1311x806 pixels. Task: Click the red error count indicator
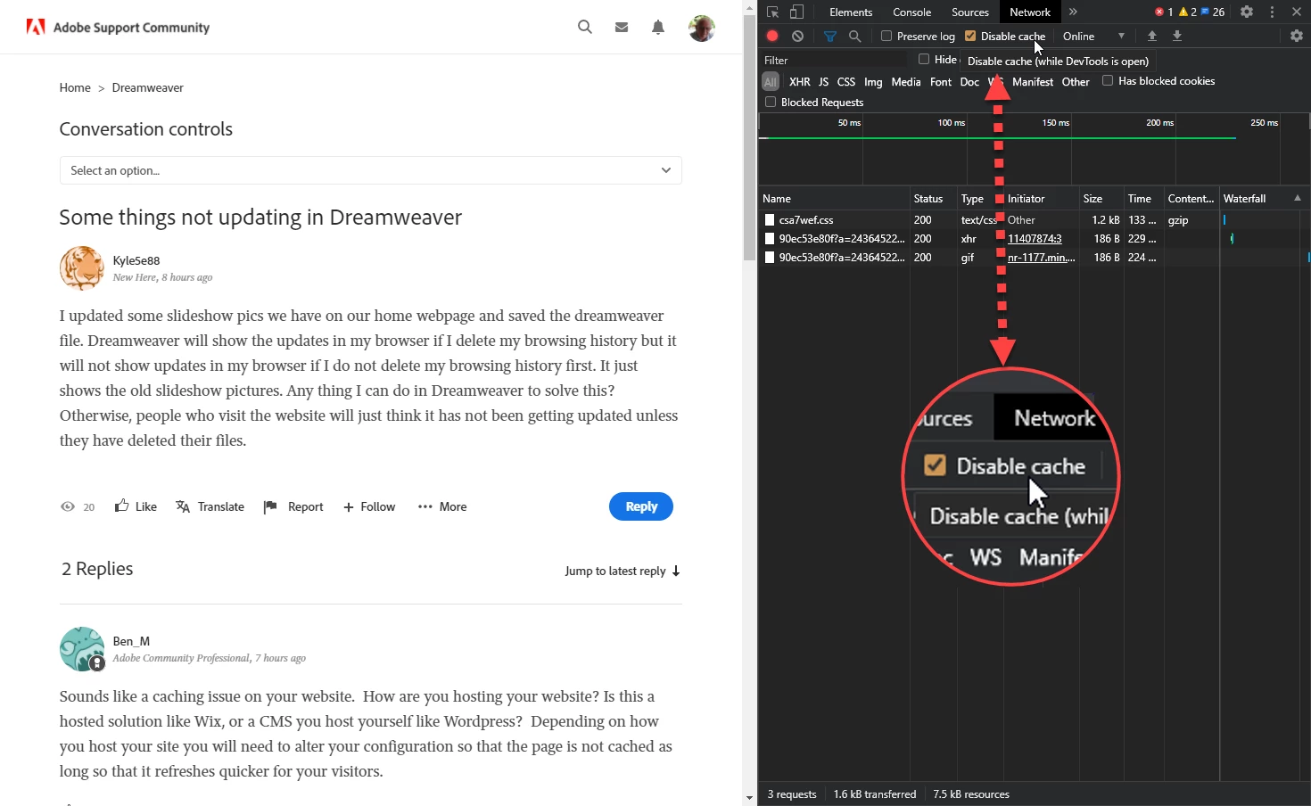1164,12
